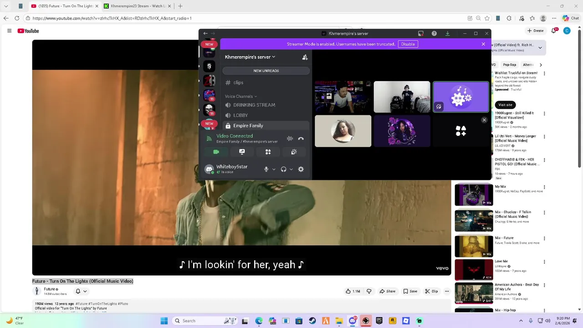Close the activities tile in call grid
Image resolution: width=583 pixels, height=328 pixels.
pyautogui.click(x=484, y=120)
